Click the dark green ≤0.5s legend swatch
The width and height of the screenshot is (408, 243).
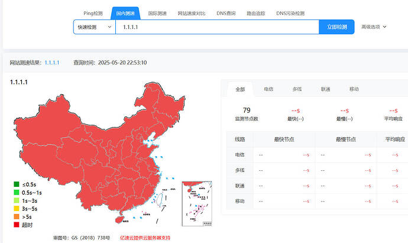click(17, 184)
